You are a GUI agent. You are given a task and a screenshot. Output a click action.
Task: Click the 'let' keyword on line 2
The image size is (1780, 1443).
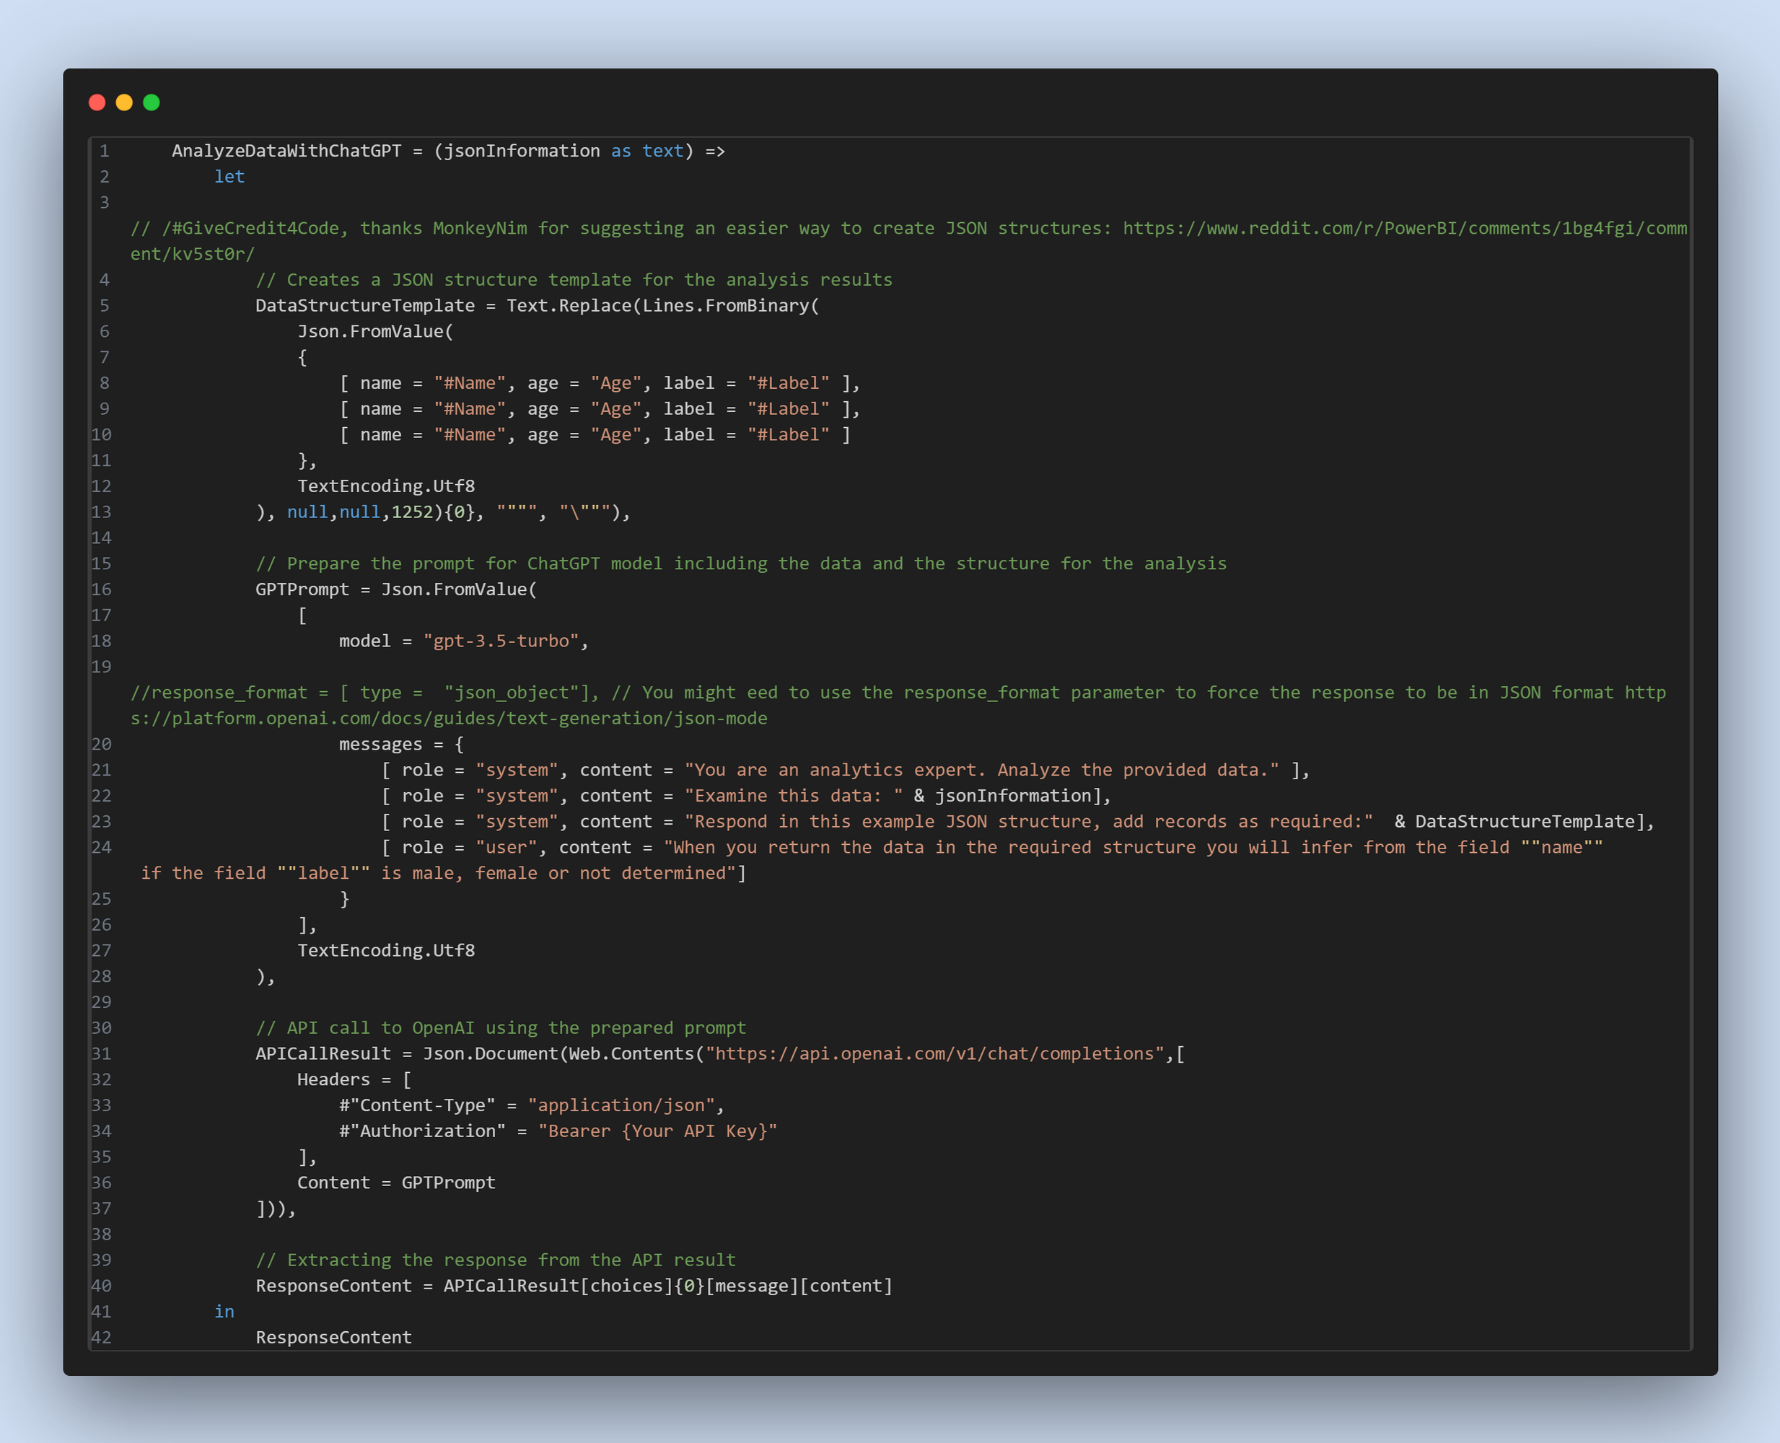pos(229,176)
